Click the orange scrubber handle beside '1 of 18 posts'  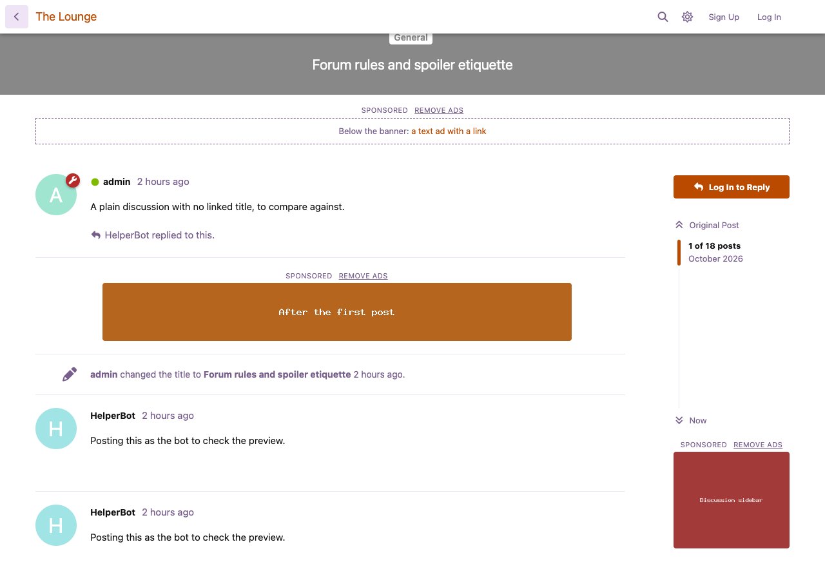click(x=679, y=253)
